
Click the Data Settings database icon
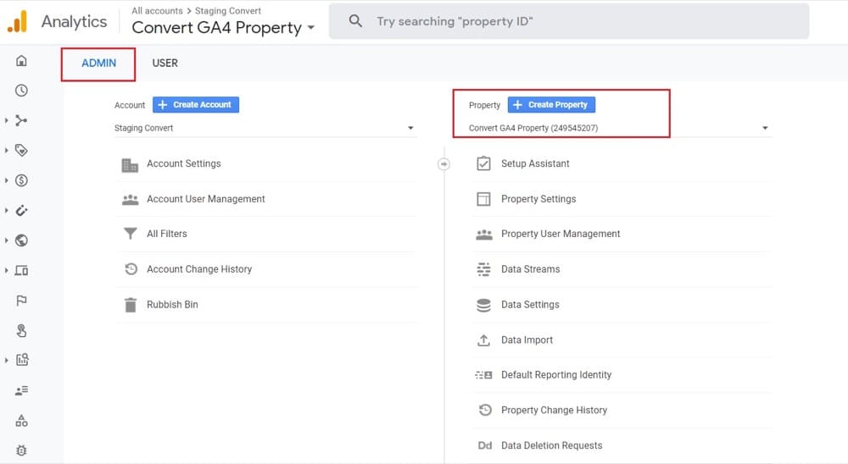pos(483,305)
